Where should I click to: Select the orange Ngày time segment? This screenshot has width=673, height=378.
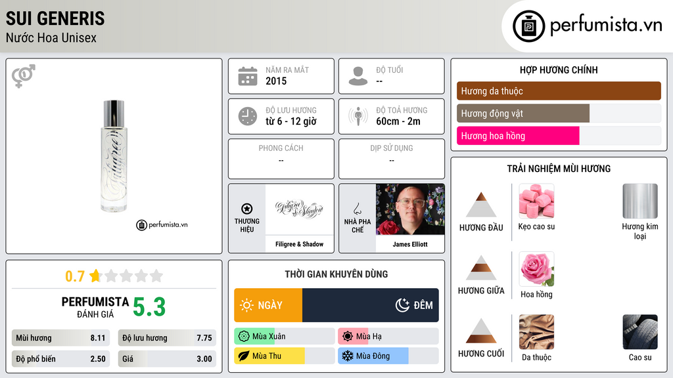point(268,305)
